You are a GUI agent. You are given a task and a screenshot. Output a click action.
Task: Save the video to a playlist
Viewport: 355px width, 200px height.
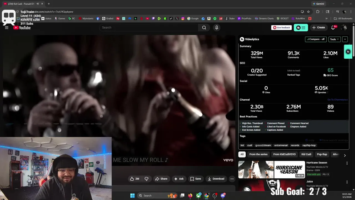196,179
